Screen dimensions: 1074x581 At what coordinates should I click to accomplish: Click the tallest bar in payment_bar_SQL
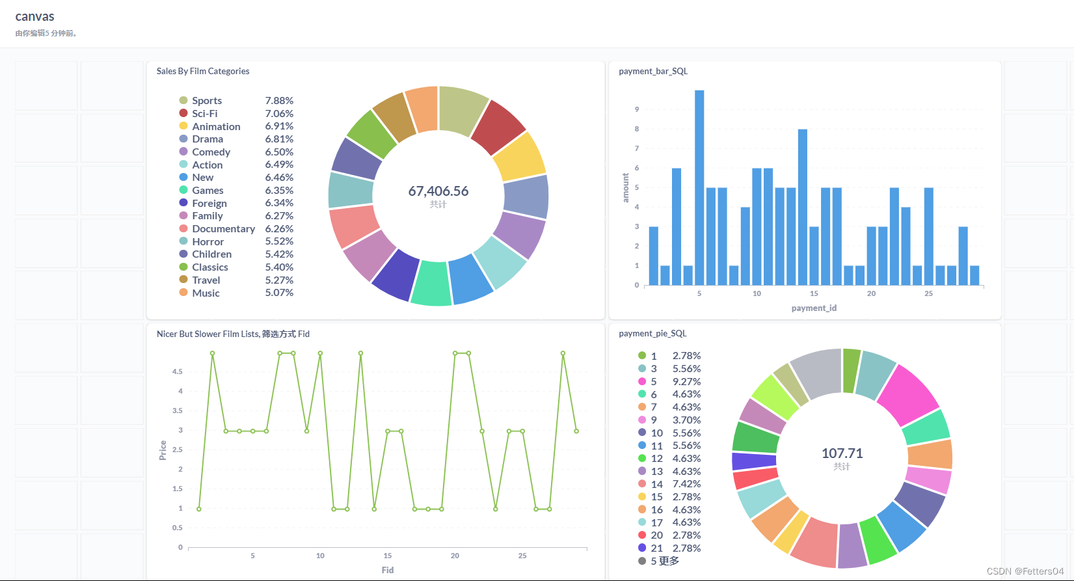[x=699, y=187]
